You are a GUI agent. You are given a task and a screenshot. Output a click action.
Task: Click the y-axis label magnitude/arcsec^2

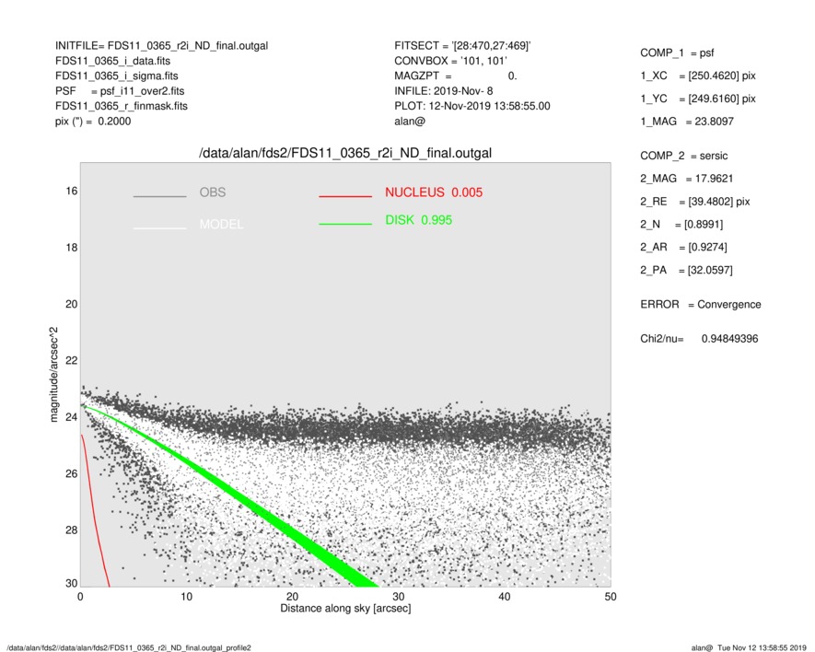53,375
